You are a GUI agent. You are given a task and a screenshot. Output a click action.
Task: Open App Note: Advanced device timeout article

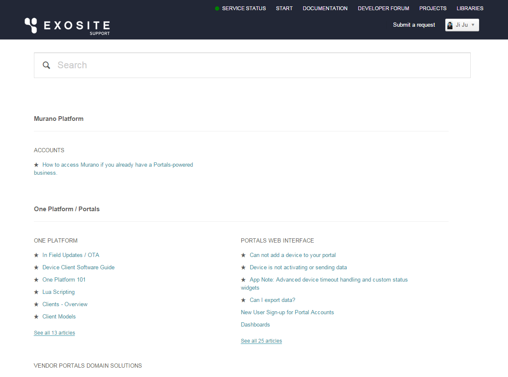pyautogui.click(x=324, y=284)
